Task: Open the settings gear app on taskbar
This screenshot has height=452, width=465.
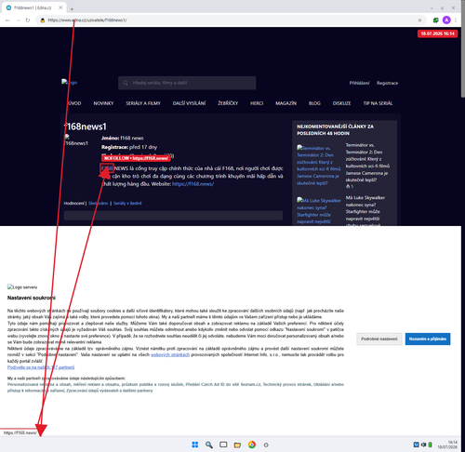Action: (x=266, y=445)
